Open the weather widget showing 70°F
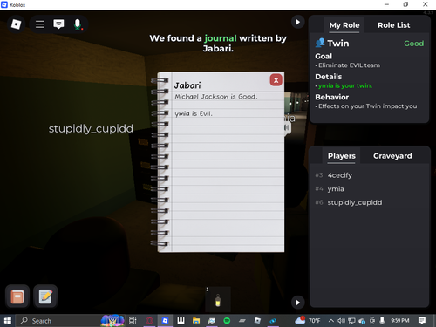Screen dimensions: 436x327 (308, 321)
